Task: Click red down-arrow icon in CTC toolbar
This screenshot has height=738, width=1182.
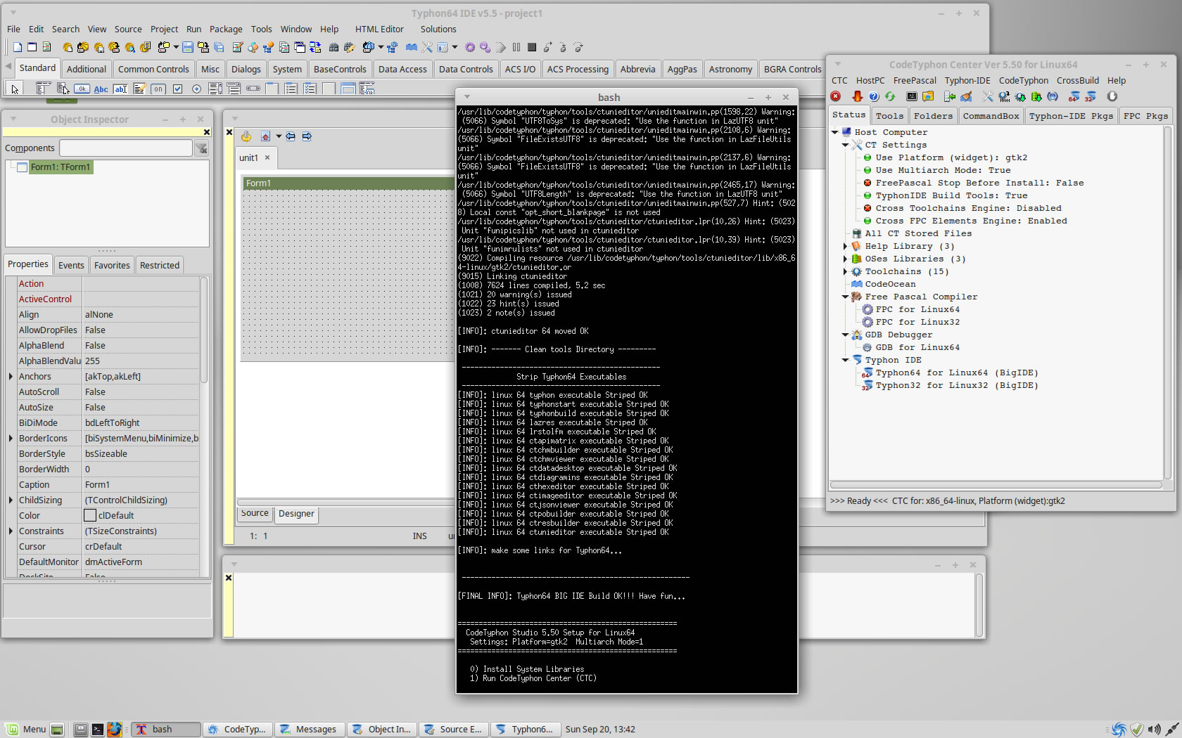Action: coord(857,96)
